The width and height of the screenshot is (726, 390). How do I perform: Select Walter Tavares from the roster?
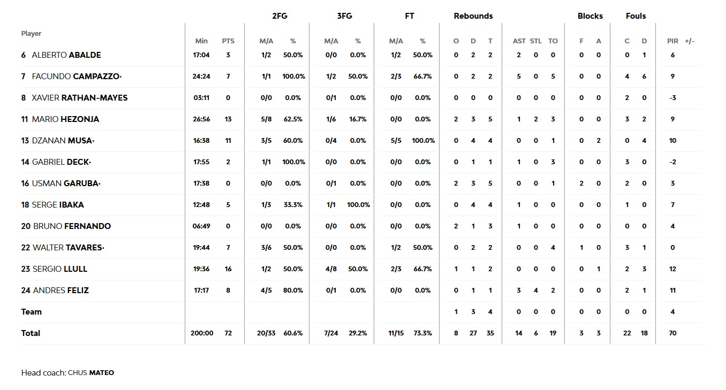[69, 248]
